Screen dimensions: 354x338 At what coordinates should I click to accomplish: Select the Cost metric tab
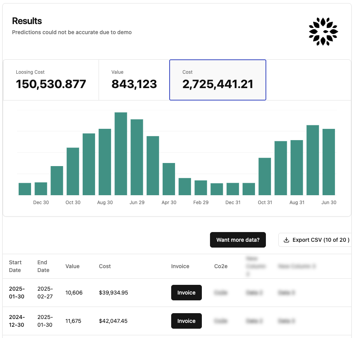[218, 80]
